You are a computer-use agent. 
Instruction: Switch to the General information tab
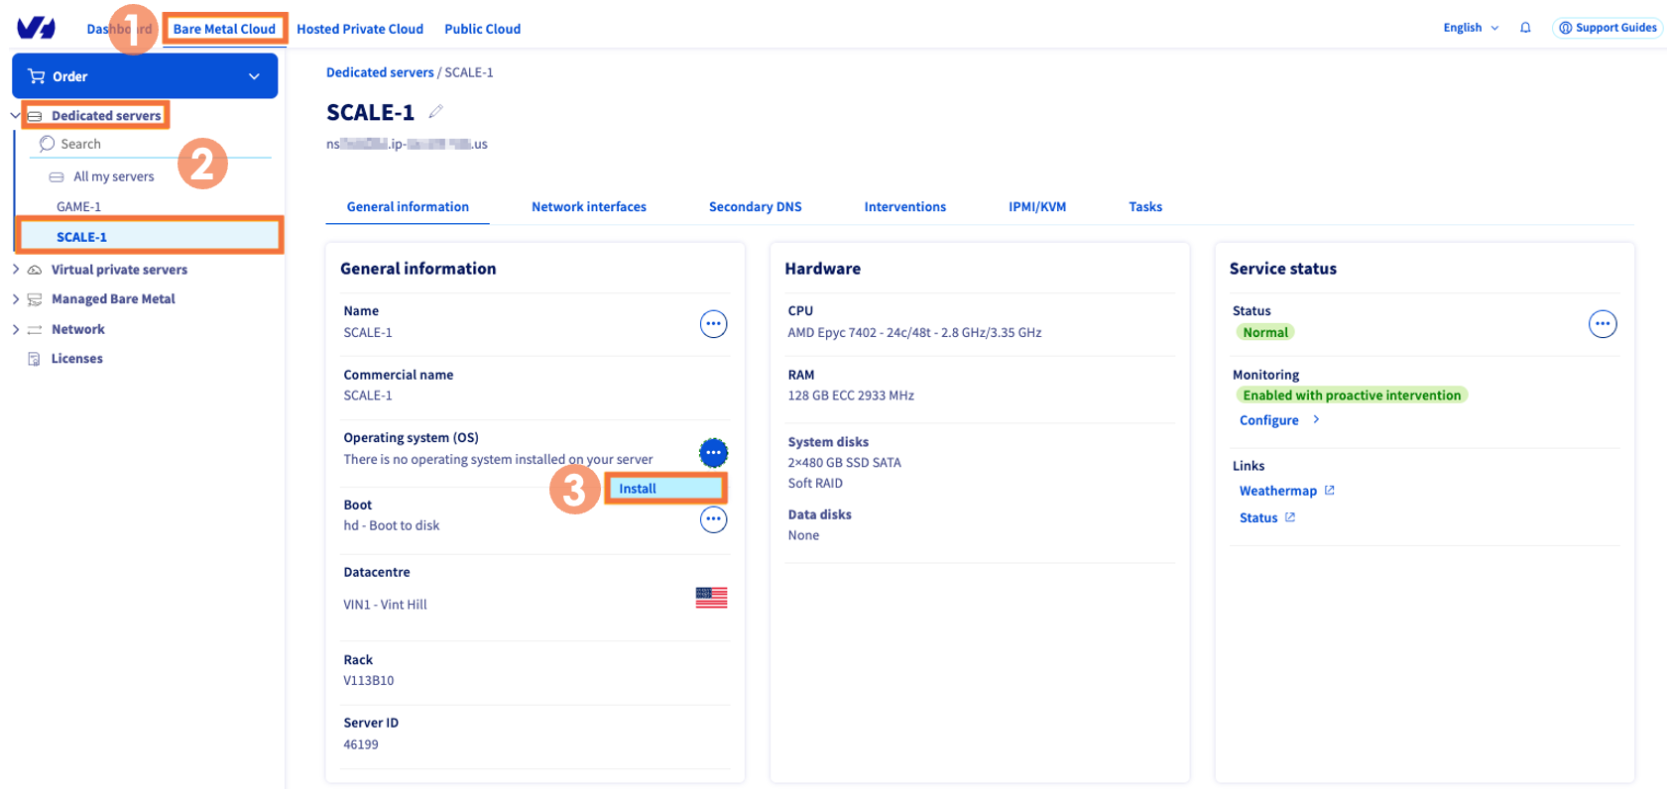408,206
